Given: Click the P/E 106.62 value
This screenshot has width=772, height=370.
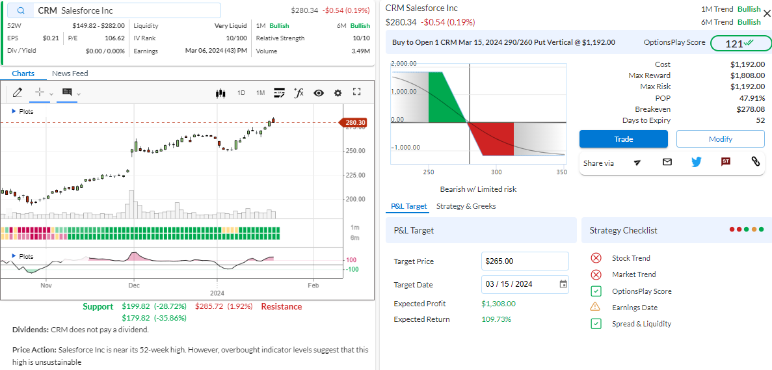Looking at the screenshot, I should 114,38.
